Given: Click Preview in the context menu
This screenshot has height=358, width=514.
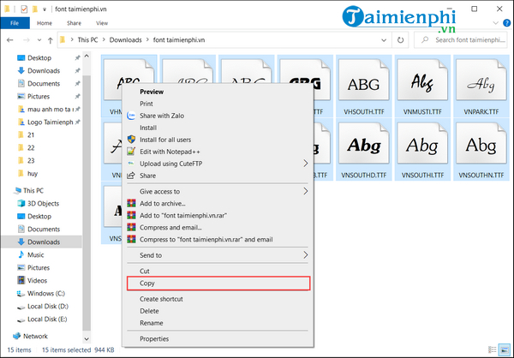Looking at the screenshot, I should [x=218, y=92].
